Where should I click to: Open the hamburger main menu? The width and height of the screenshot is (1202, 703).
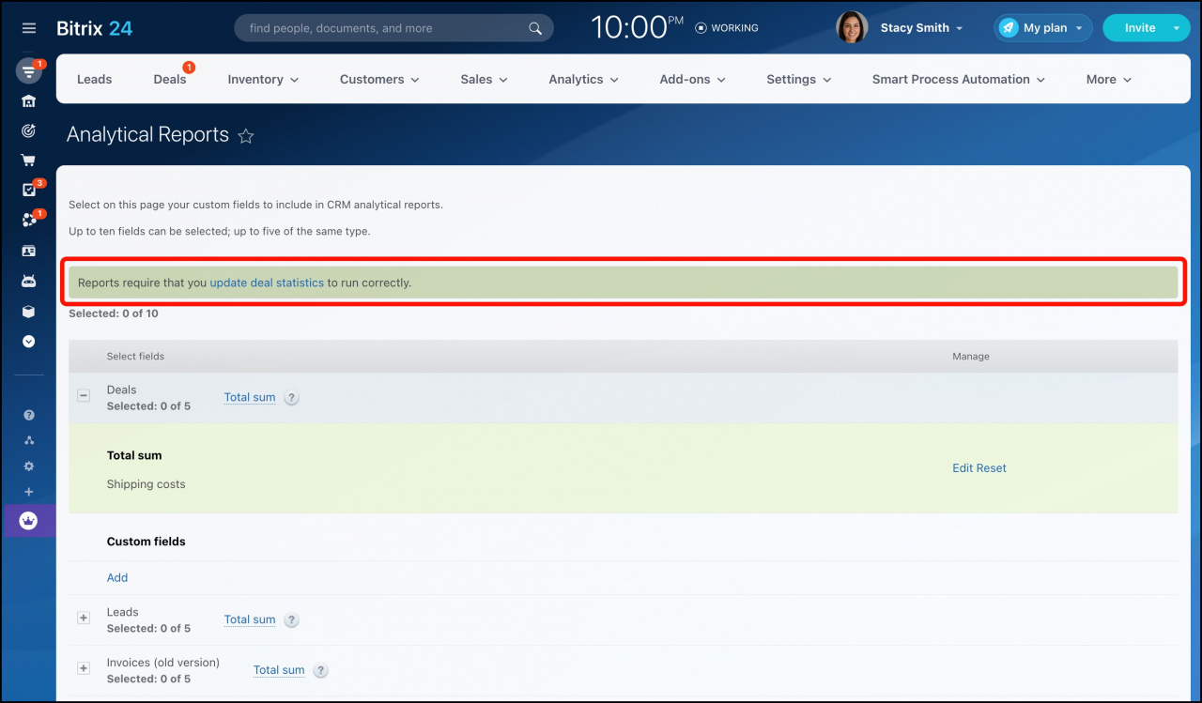pyautogui.click(x=28, y=28)
